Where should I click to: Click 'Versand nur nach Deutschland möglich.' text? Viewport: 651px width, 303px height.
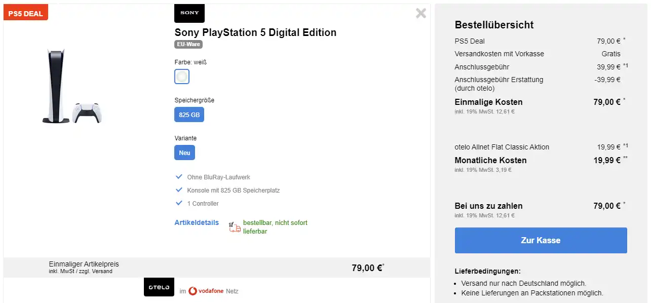tap(523, 283)
